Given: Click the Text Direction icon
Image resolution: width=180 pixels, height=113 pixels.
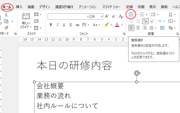Looking at the screenshot, I should (x=170, y=14).
